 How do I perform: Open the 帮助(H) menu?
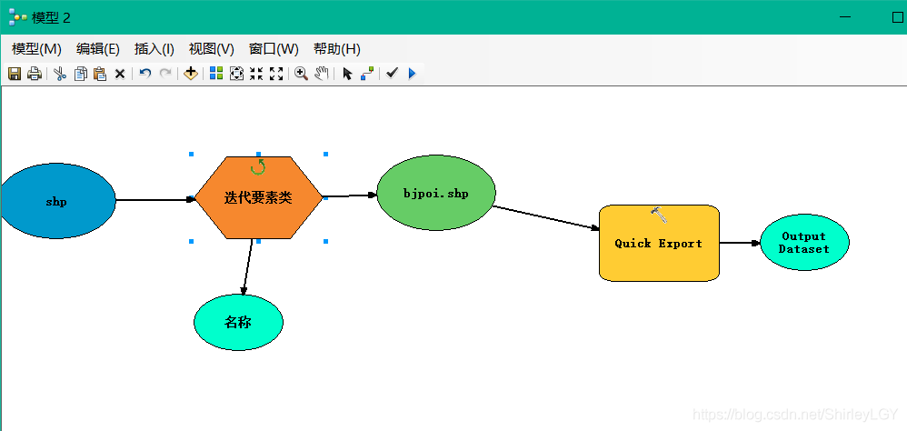pyautogui.click(x=336, y=49)
